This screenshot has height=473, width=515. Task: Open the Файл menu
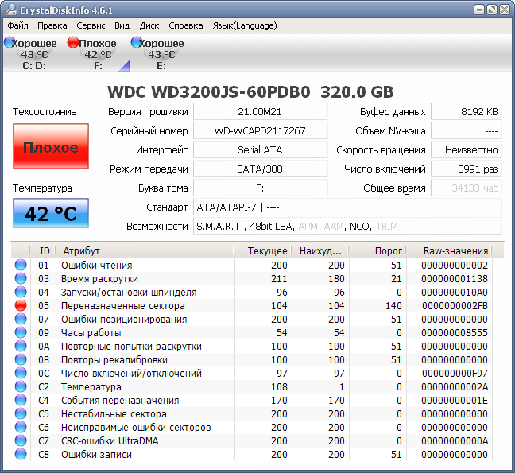click(x=17, y=25)
